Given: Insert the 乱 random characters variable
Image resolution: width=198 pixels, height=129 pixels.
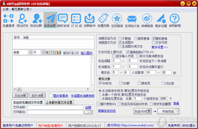Looking at the screenshot, I should tap(73, 53).
